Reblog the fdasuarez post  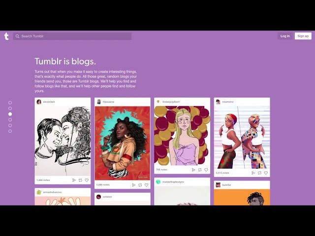click(140, 185)
